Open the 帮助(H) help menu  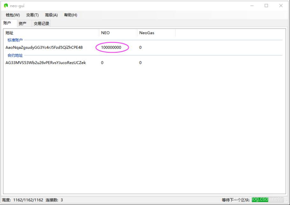pos(70,15)
